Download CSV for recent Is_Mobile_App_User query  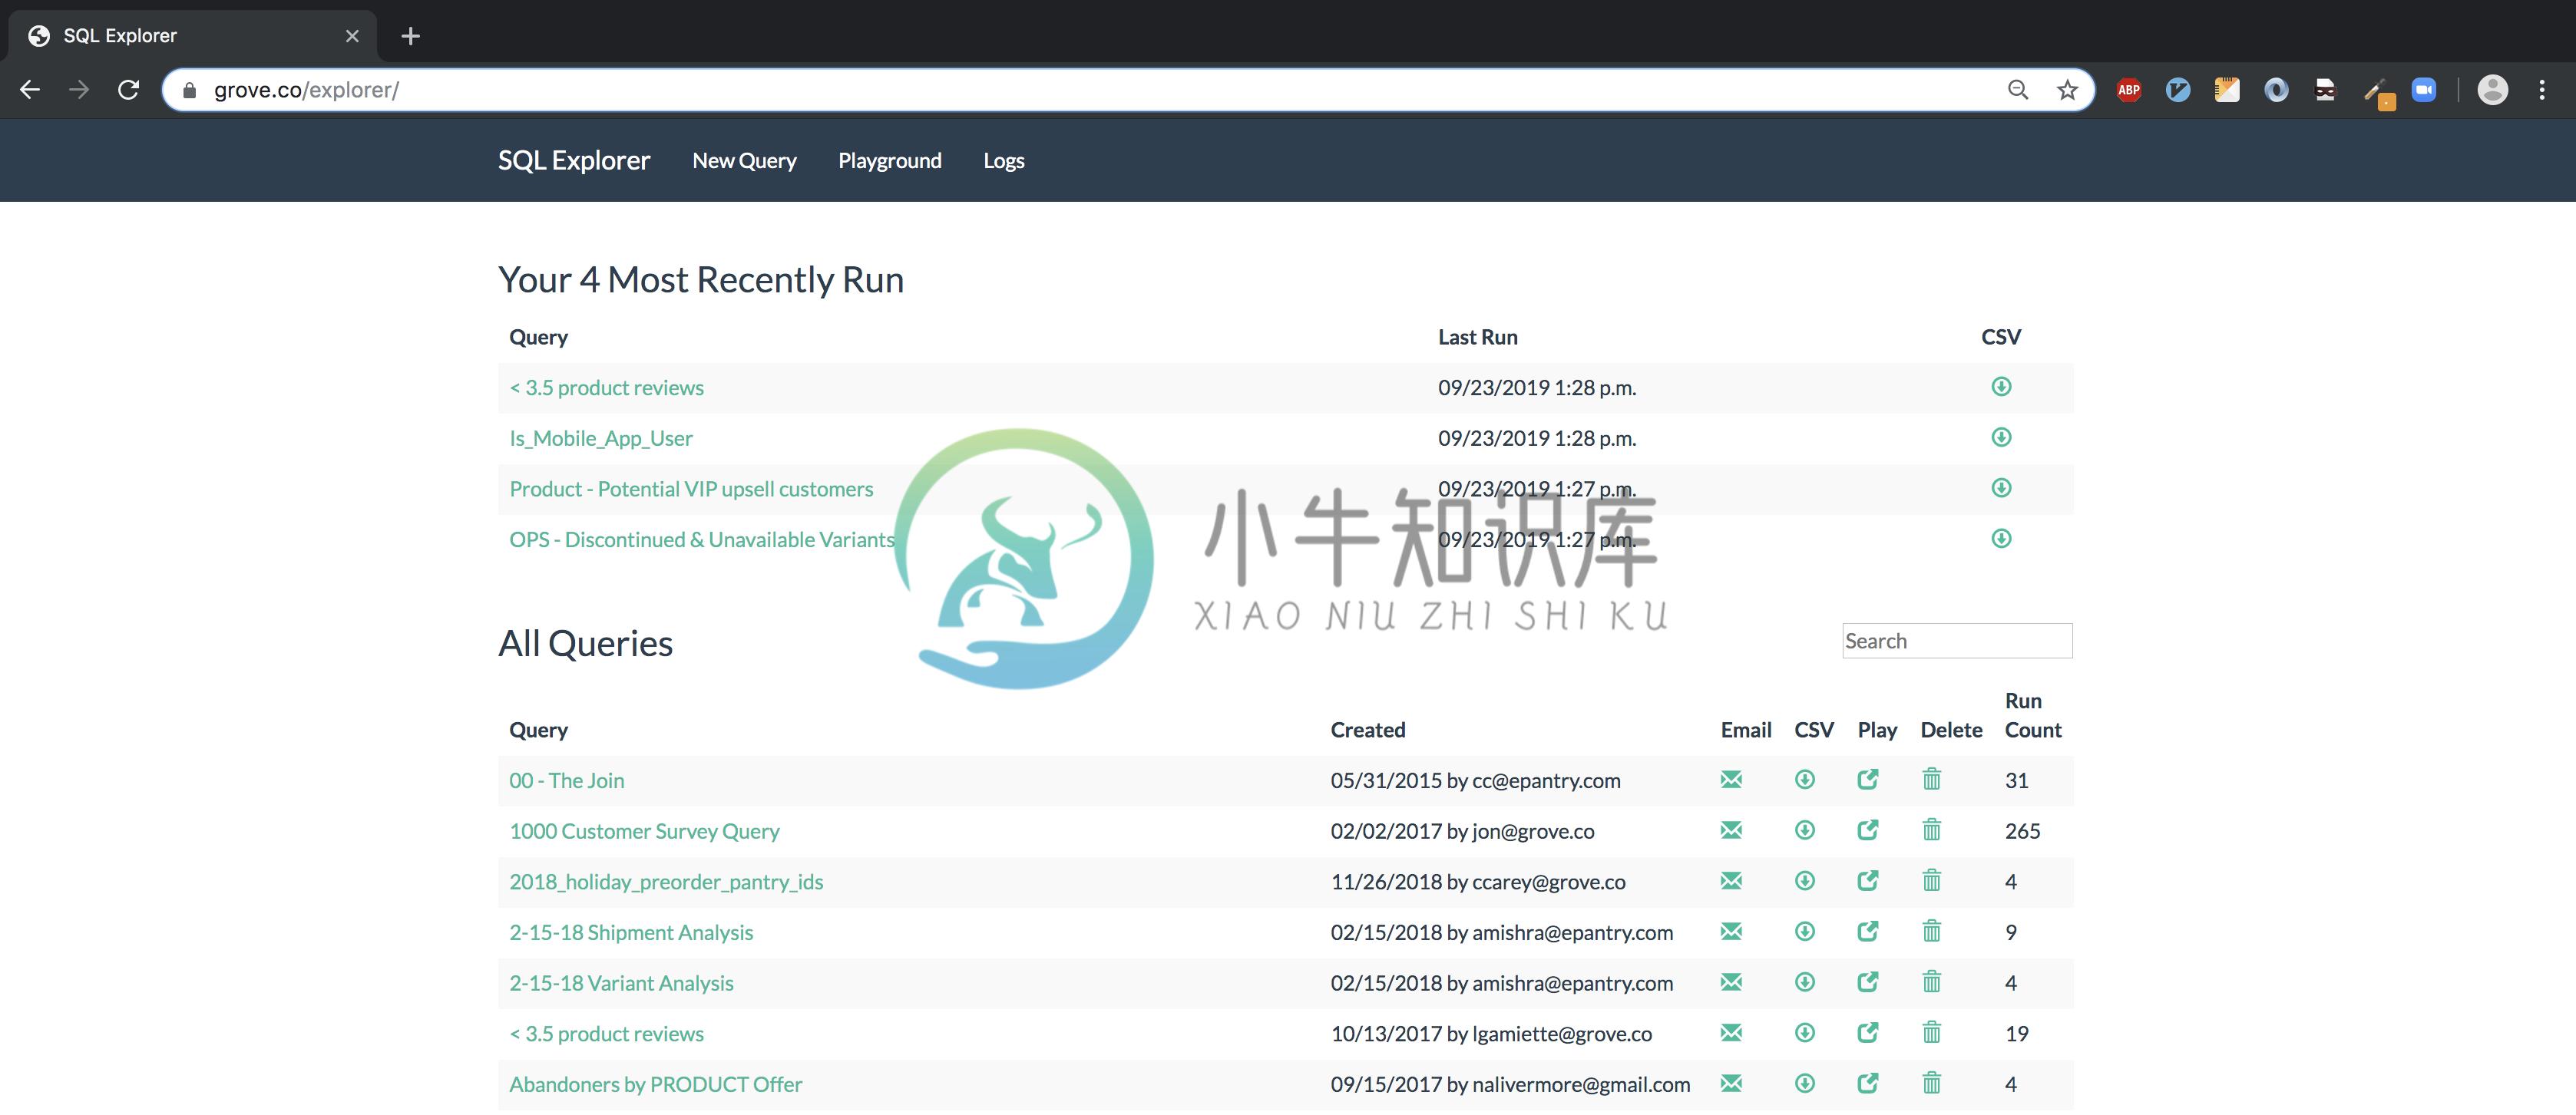[x=2001, y=437]
